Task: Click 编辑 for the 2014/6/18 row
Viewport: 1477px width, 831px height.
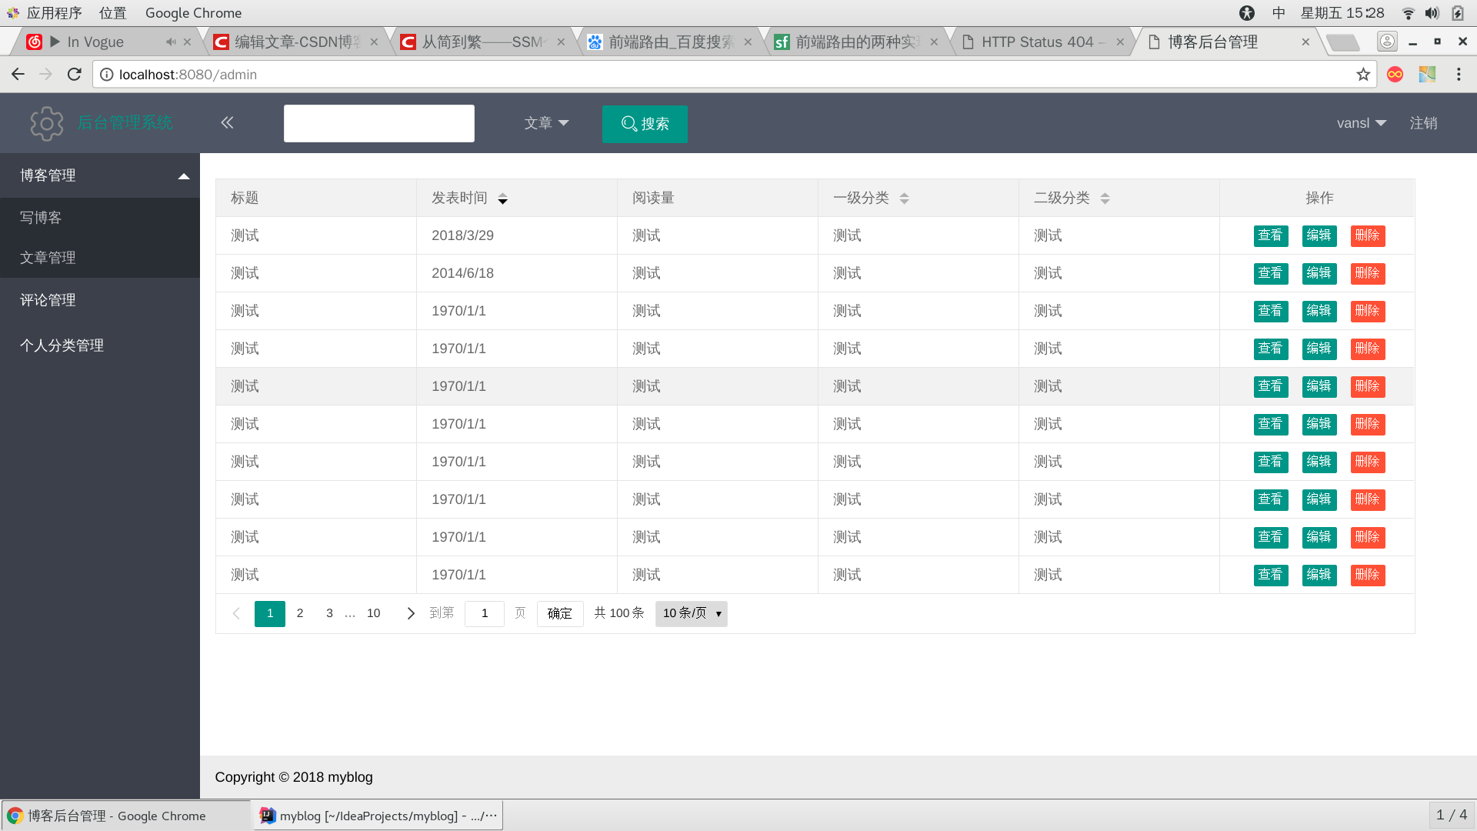Action: [1319, 273]
